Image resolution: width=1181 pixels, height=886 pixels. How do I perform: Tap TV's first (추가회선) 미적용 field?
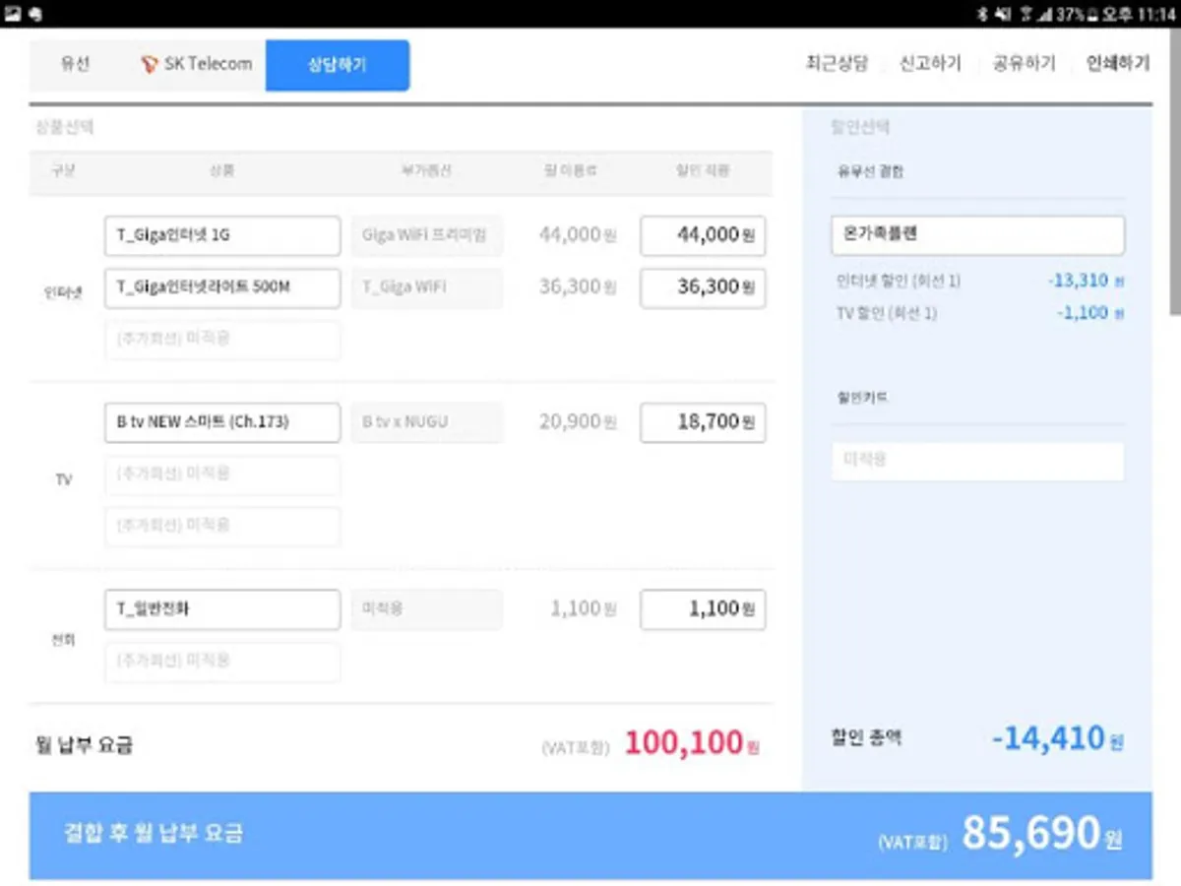222,475
